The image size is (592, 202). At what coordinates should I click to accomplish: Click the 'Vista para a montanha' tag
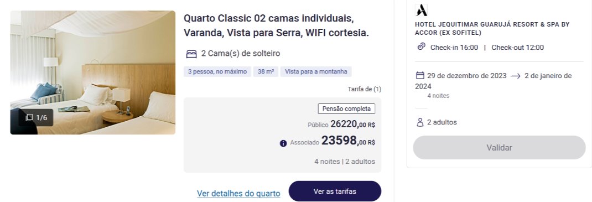pyautogui.click(x=316, y=72)
